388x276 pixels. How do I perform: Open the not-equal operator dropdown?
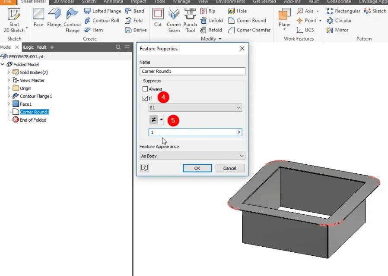pos(161,120)
